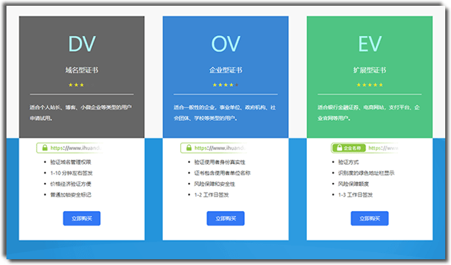This screenshot has width=451, height=265.
Task: Click the large OV heading
Action: (225, 44)
